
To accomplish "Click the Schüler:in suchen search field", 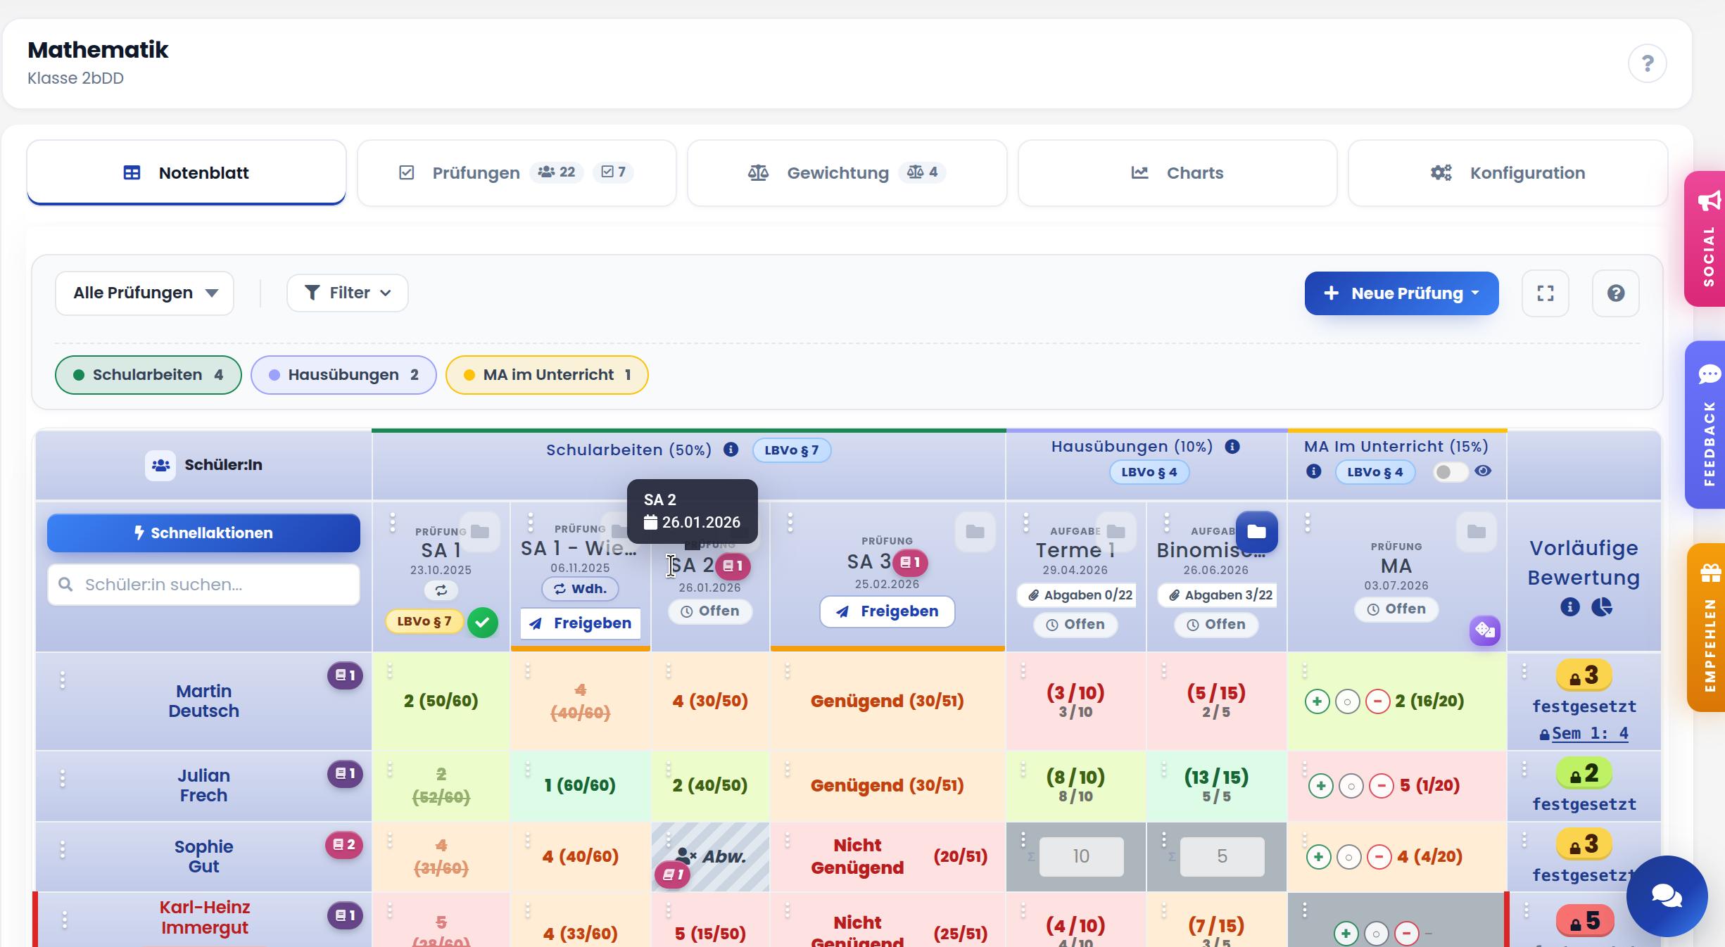I will (203, 585).
